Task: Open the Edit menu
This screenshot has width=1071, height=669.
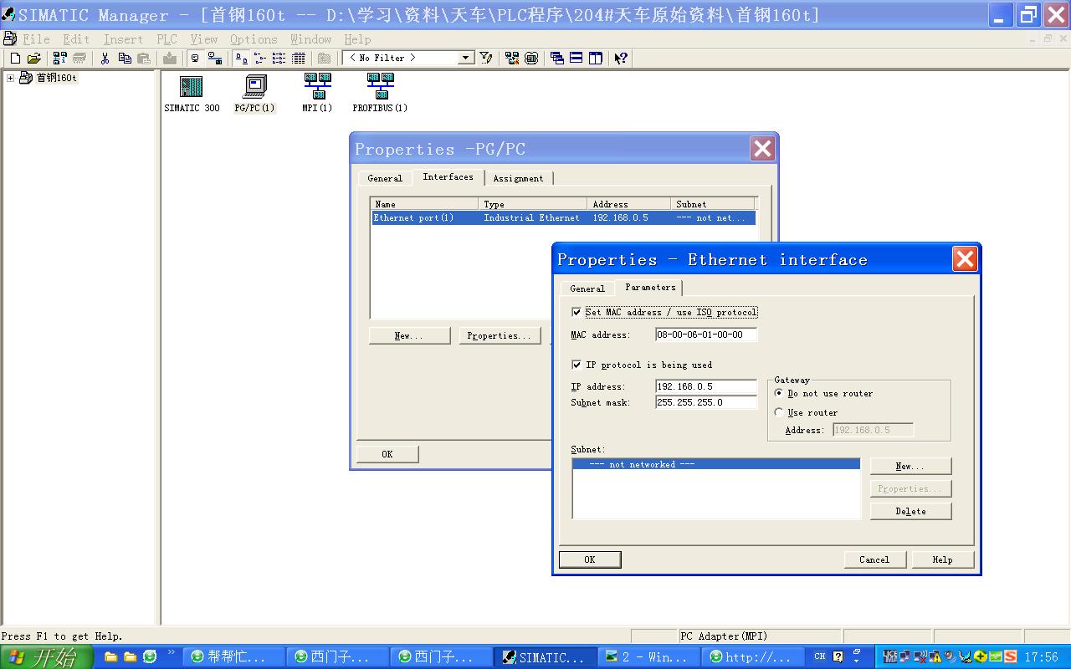Action: [x=76, y=39]
